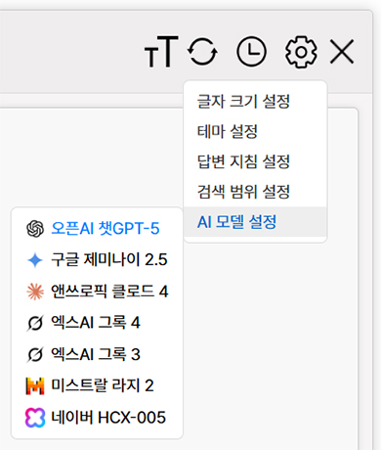Pick 앤쓰로픽 클로드 4 model
Image resolution: width=381 pixels, height=450 pixels.
point(97,292)
